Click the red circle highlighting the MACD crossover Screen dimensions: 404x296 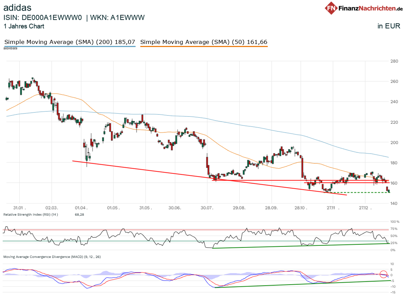click(x=384, y=274)
